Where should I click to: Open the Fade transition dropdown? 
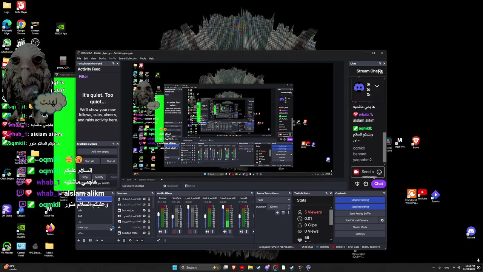point(274,200)
